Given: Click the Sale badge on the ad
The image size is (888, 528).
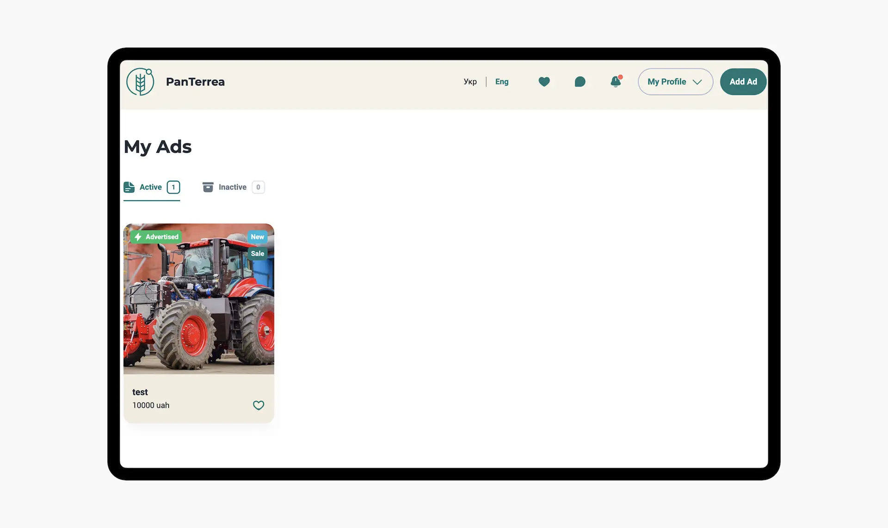Looking at the screenshot, I should click(257, 254).
